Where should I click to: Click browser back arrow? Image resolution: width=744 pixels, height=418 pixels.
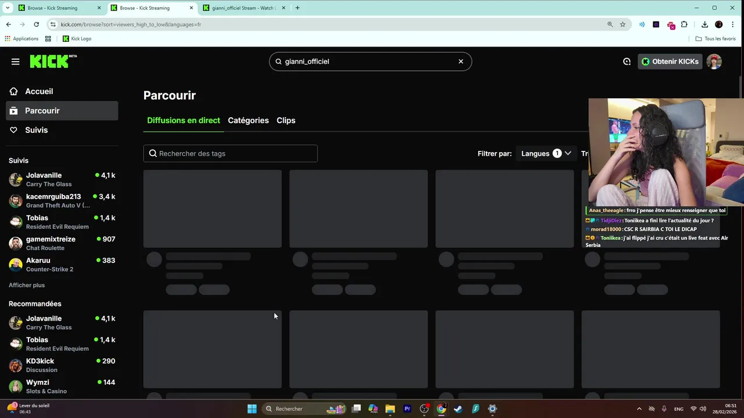8,24
